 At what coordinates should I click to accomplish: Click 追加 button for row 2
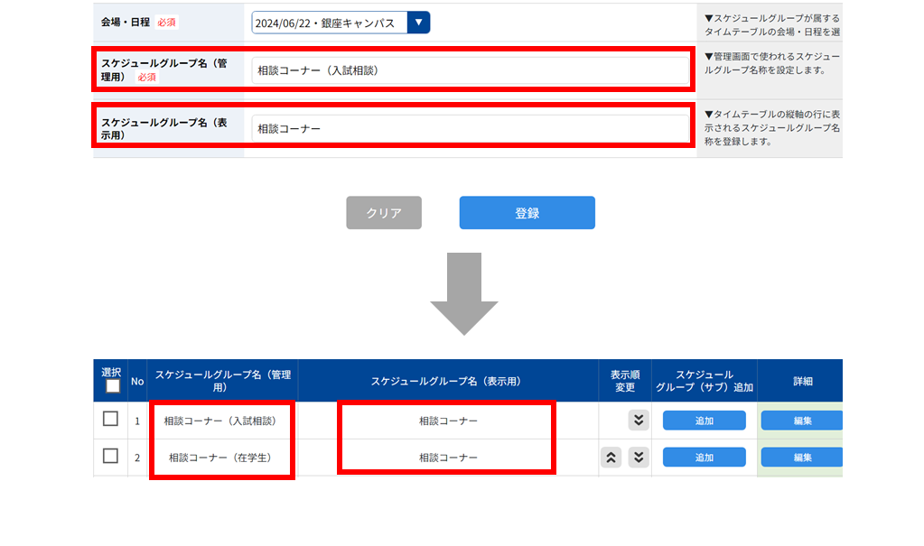click(x=705, y=457)
